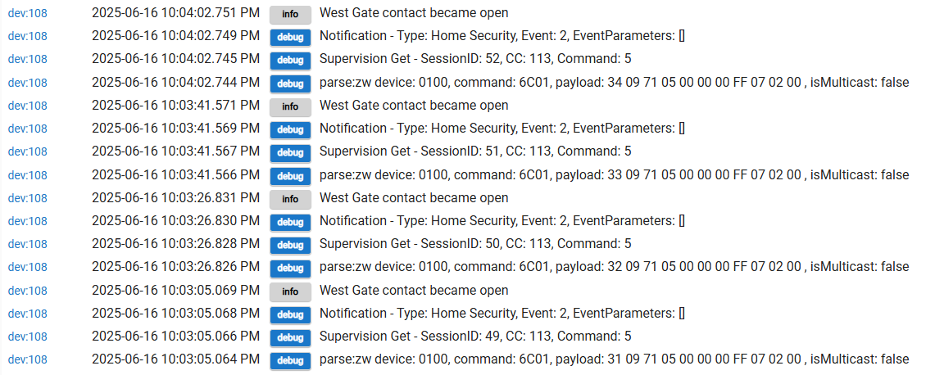Click the debug badge for SessionID 52 entry
The width and height of the screenshot is (935, 375).
[x=290, y=60]
